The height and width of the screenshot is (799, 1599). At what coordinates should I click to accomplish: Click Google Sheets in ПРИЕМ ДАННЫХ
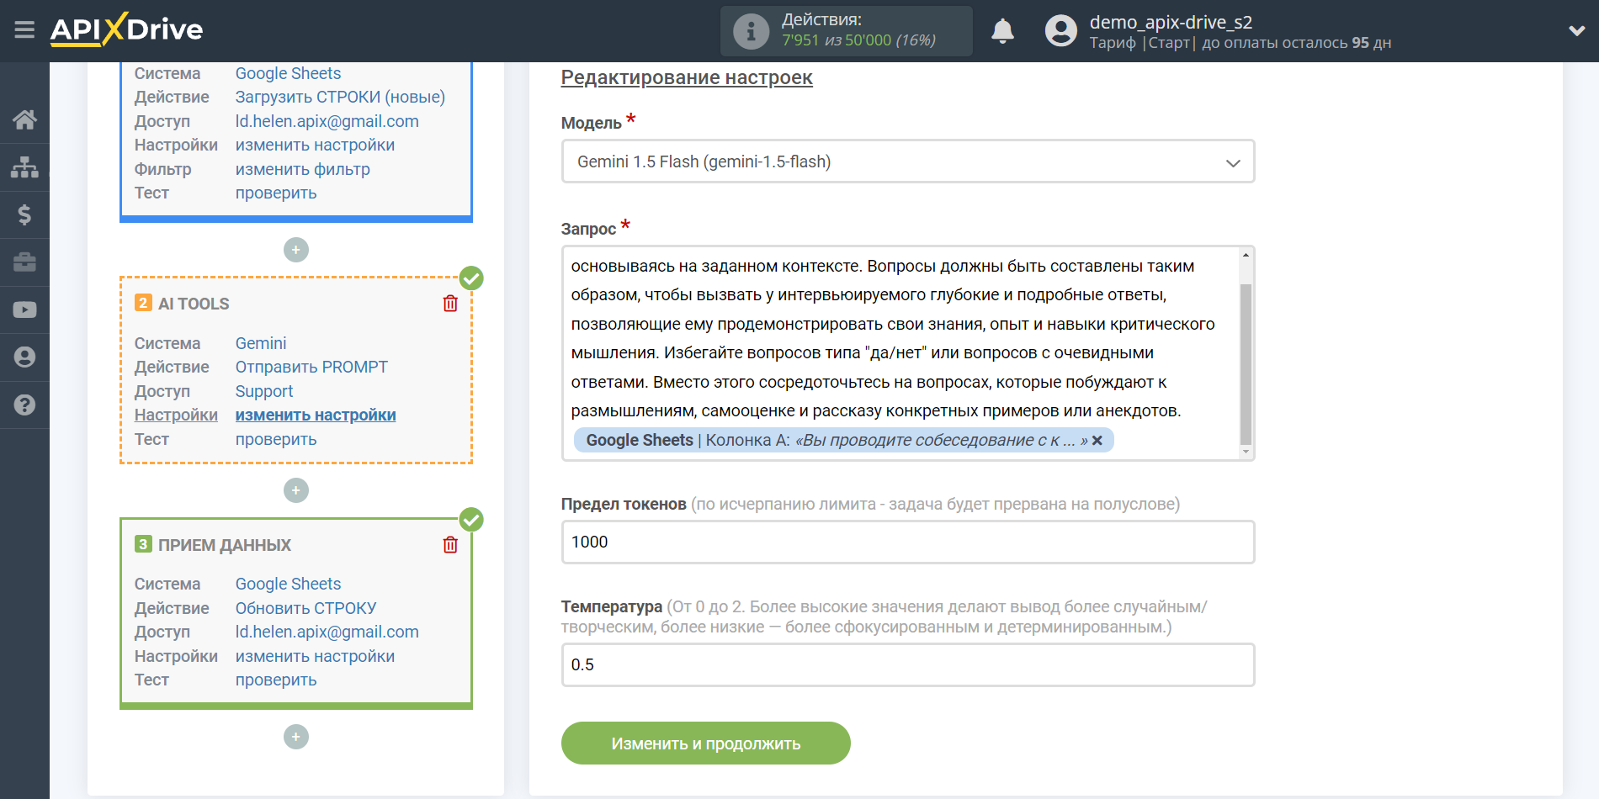coord(288,584)
